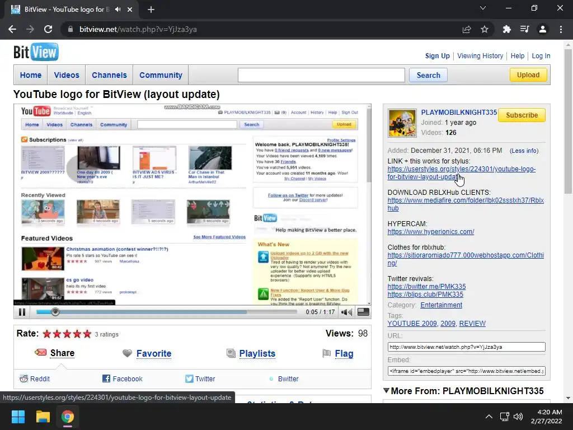
Task: Rate the video with the fifth star
Action: [87, 334]
